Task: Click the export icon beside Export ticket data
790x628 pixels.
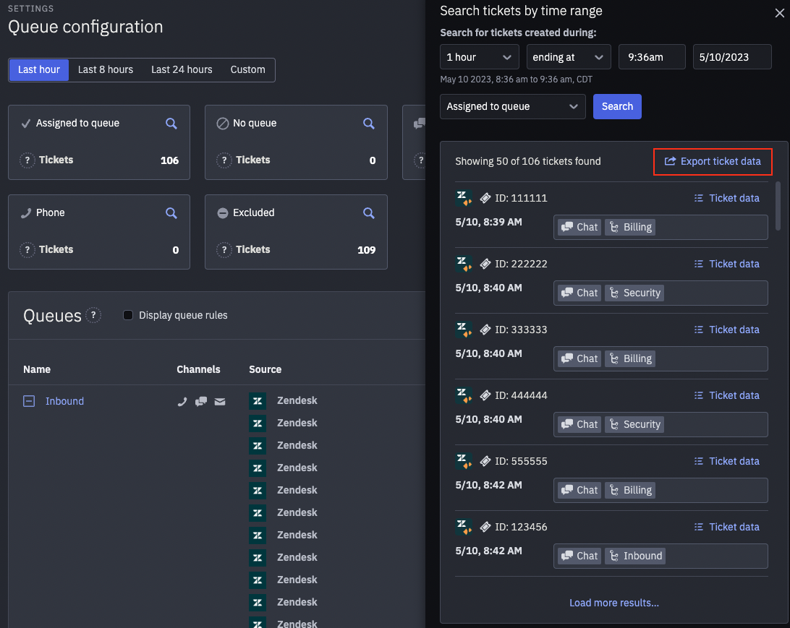Action: [x=670, y=161]
